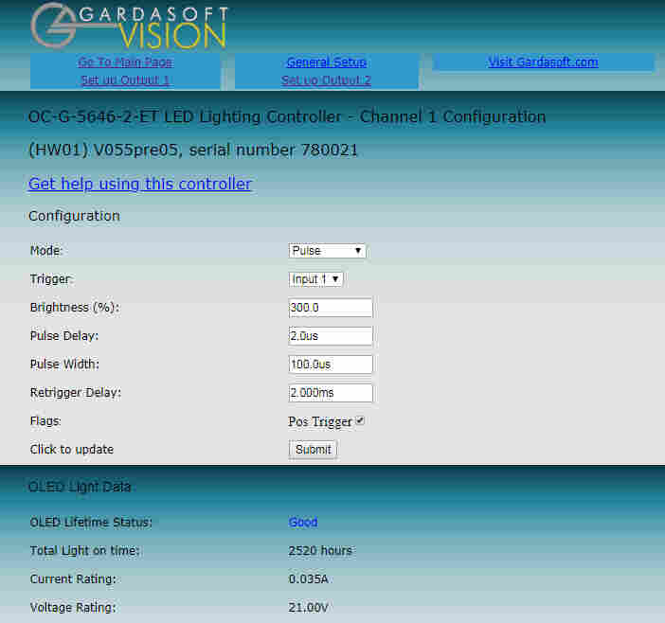Click the 21.00V voltage rating value
This screenshot has height=623, width=665.
tap(308, 608)
